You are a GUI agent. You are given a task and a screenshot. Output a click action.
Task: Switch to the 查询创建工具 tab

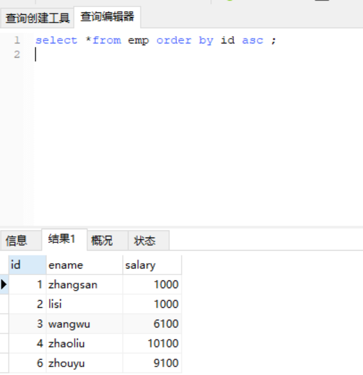[x=37, y=18]
